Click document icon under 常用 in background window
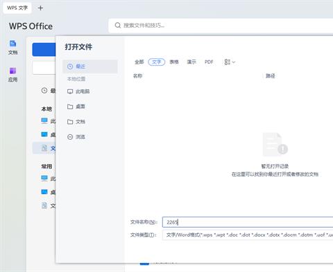The width and height of the screenshot is (333, 272). click(44, 206)
